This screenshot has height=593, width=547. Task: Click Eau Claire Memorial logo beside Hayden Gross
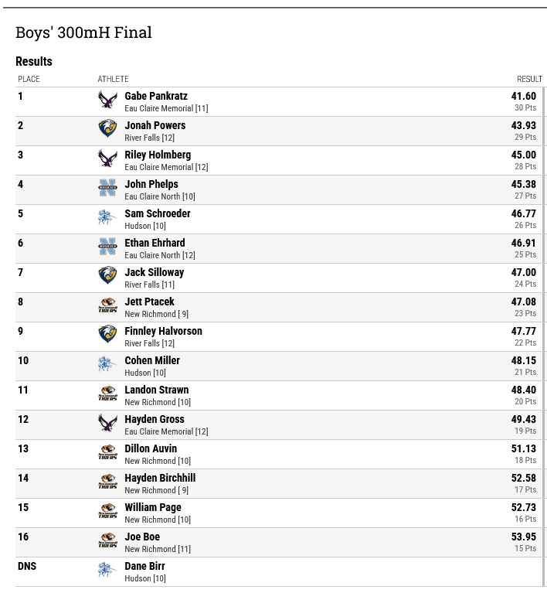107,423
